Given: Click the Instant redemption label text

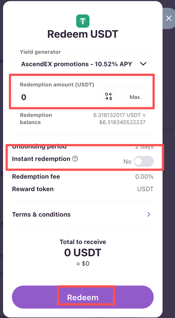Looking at the screenshot, I should [x=41, y=159].
